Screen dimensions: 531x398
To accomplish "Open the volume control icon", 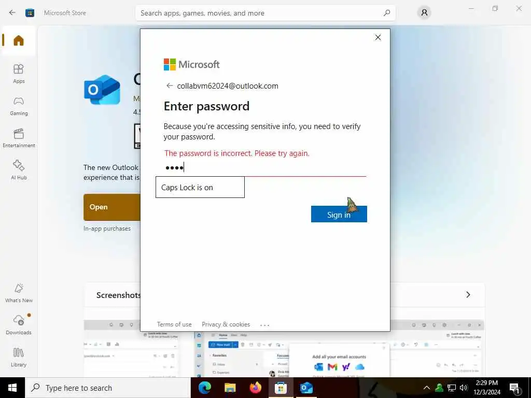I will coord(464,388).
